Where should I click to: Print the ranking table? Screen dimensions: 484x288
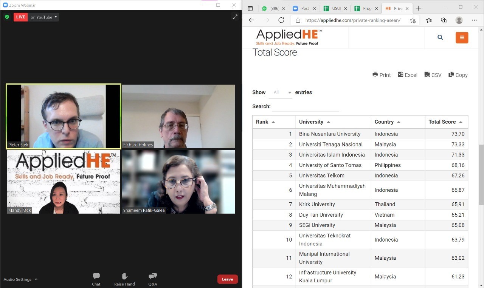[x=382, y=75]
